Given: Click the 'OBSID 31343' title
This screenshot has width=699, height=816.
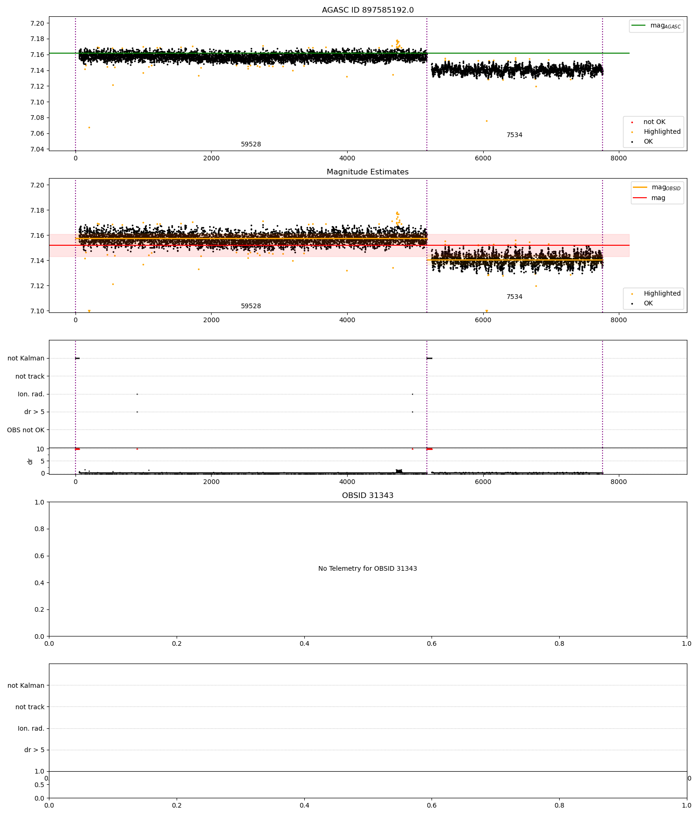Looking at the screenshot, I should coord(368,496).
